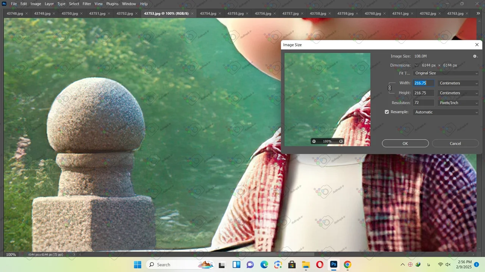Expand the Dimensions unit dropdown arrow
Screen dimensions: 485x272
417,65
